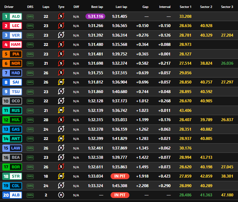Click the Sector 1 column header
The height and width of the screenshot is (202, 238).
click(185, 7)
